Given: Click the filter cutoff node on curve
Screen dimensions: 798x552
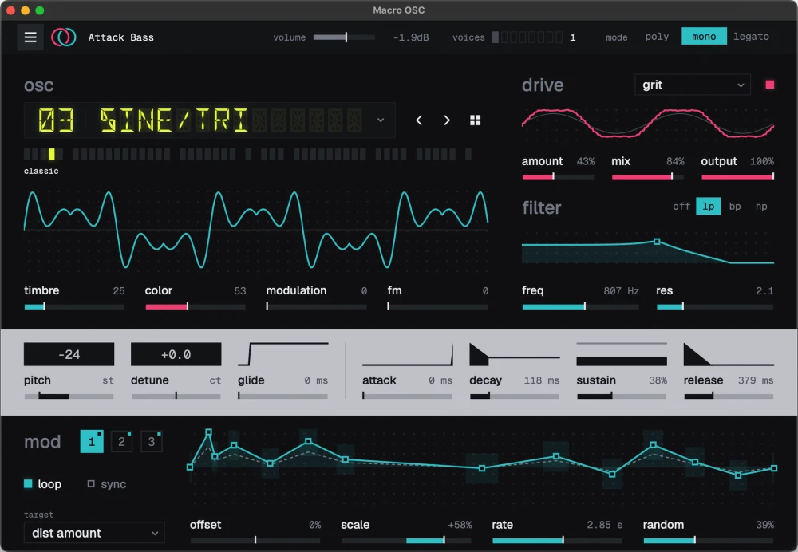Looking at the screenshot, I should tap(657, 242).
